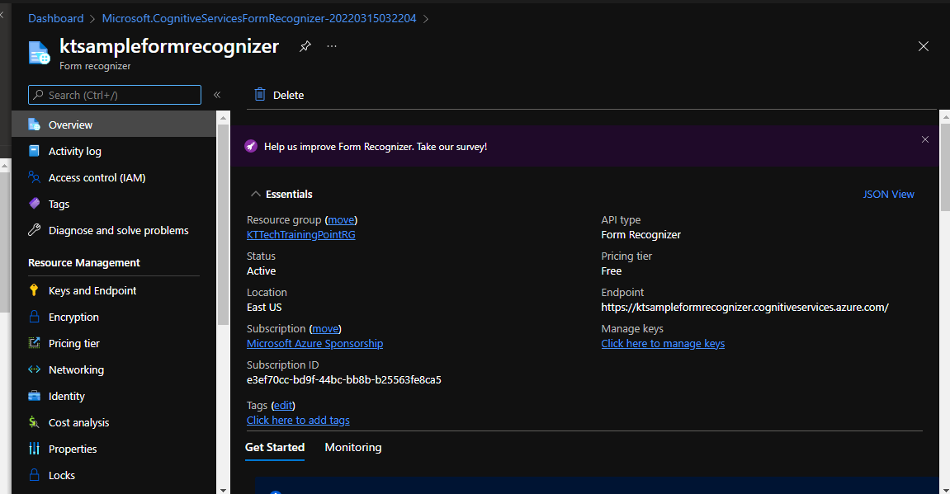Image resolution: width=950 pixels, height=494 pixels.
Task: Open the more options ellipsis menu
Action: click(x=332, y=46)
